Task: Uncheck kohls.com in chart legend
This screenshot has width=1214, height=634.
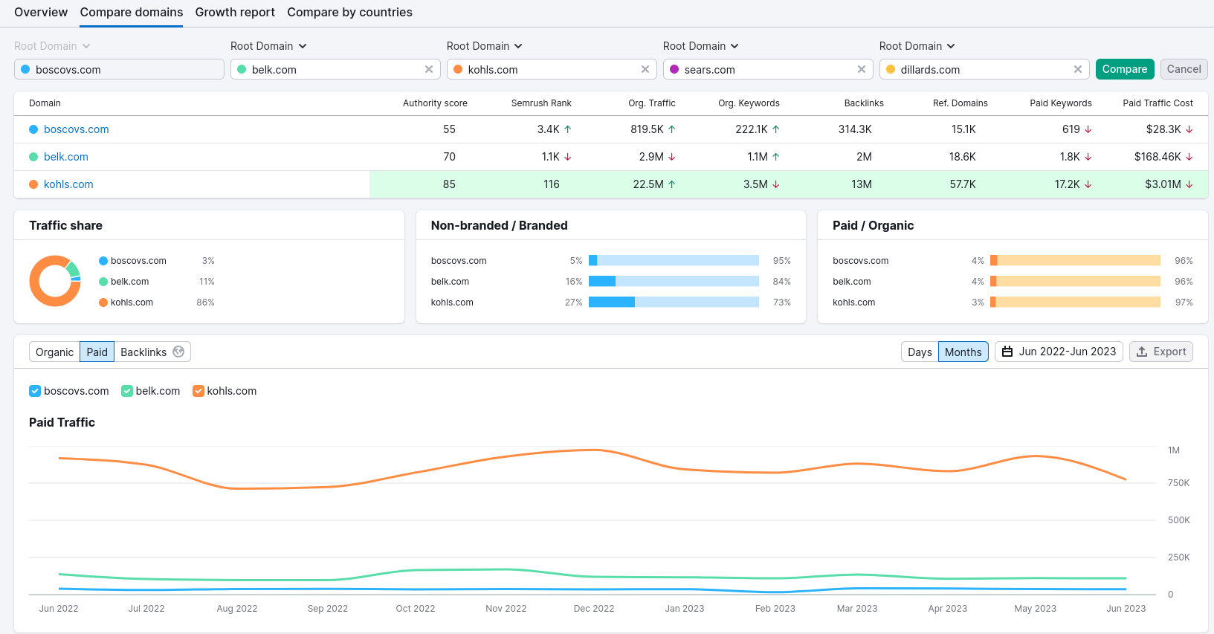Action: [x=198, y=391]
